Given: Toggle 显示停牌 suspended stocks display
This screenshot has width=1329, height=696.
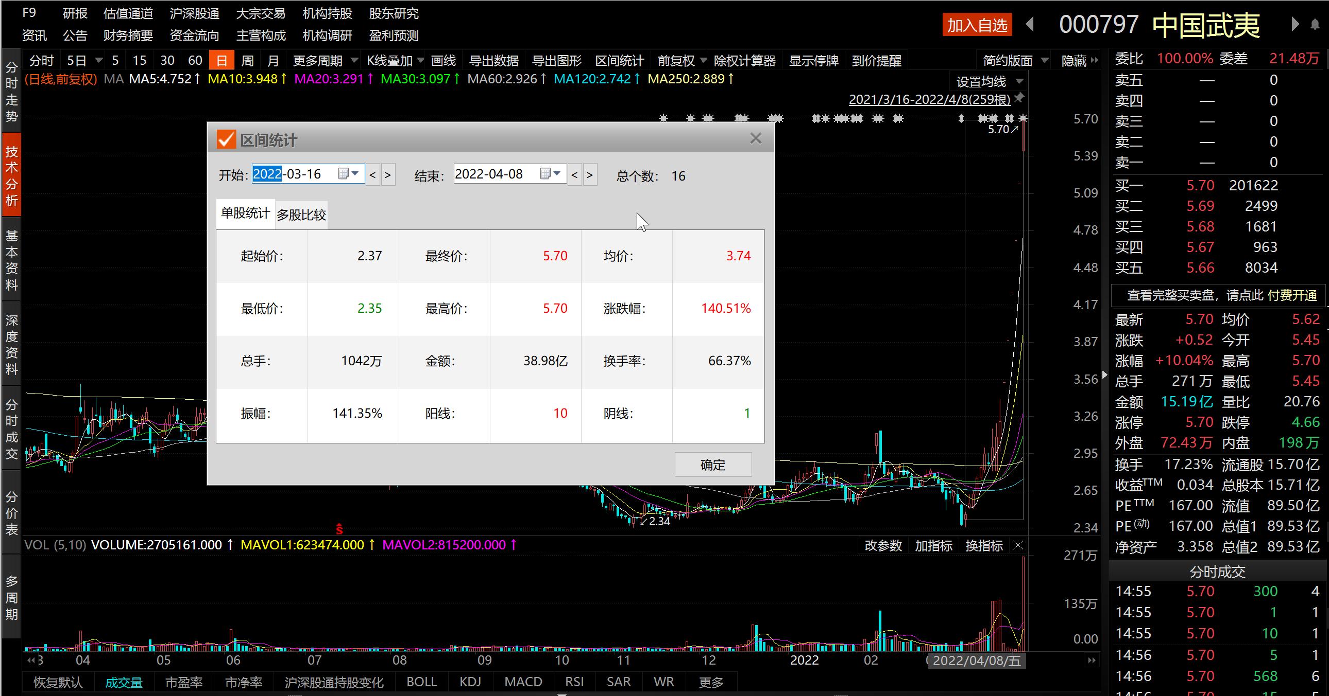Looking at the screenshot, I should [813, 60].
